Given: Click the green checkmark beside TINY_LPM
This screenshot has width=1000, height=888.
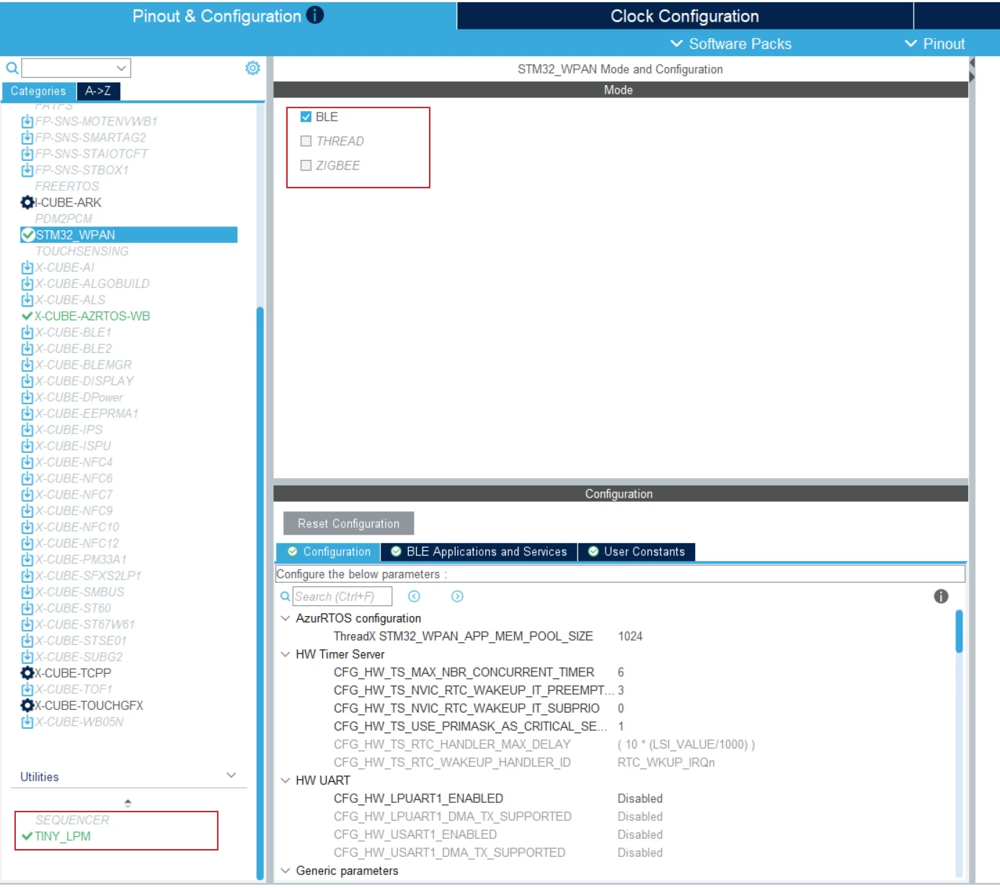Looking at the screenshot, I should coord(27,837).
